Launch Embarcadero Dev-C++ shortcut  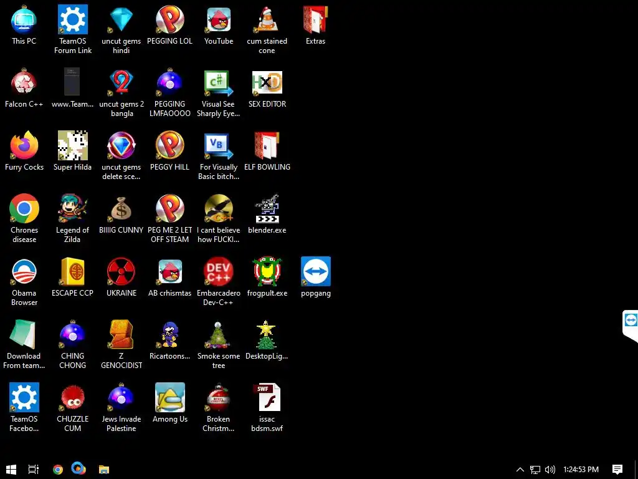pos(219,271)
